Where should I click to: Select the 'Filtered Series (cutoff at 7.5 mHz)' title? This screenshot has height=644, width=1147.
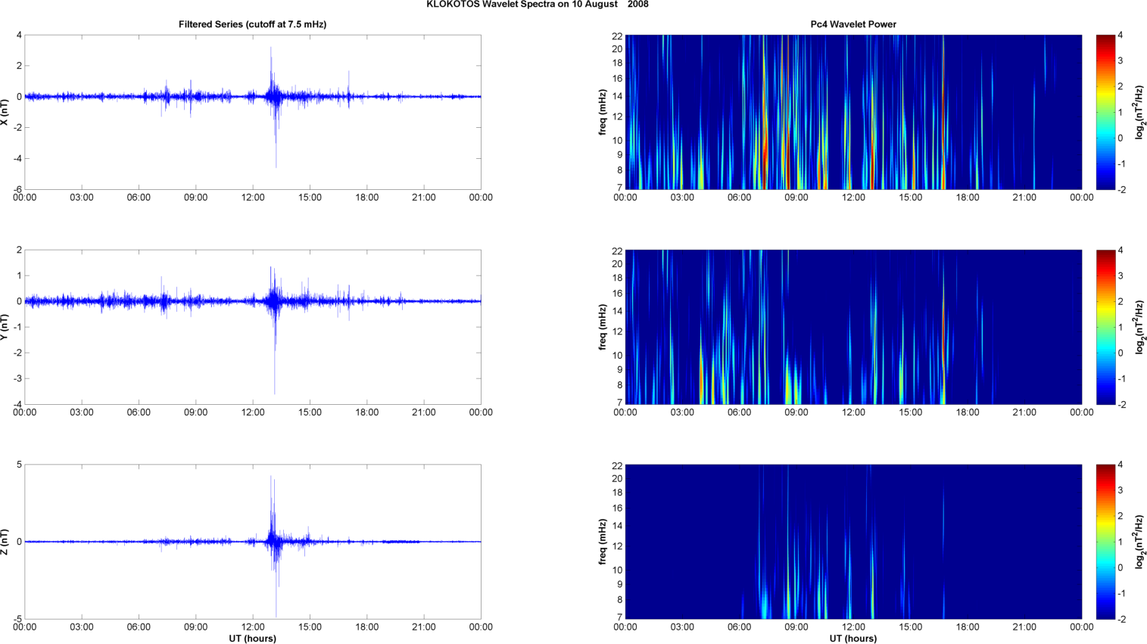point(252,24)
